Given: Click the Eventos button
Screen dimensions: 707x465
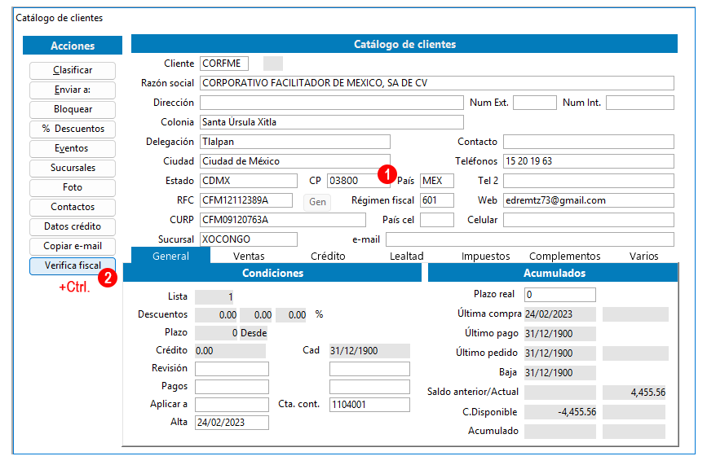Looking at the screenshot, I should tap(73, 148).
